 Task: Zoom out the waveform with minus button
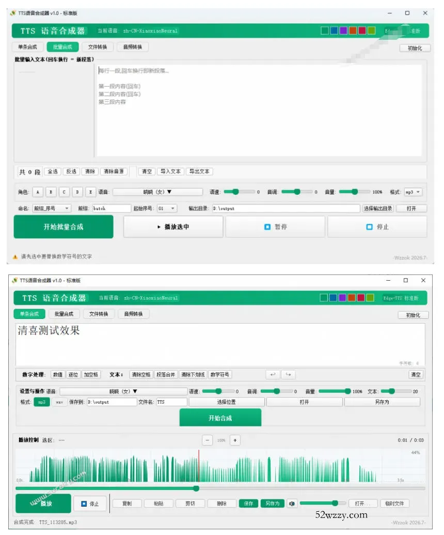(207, 440)
